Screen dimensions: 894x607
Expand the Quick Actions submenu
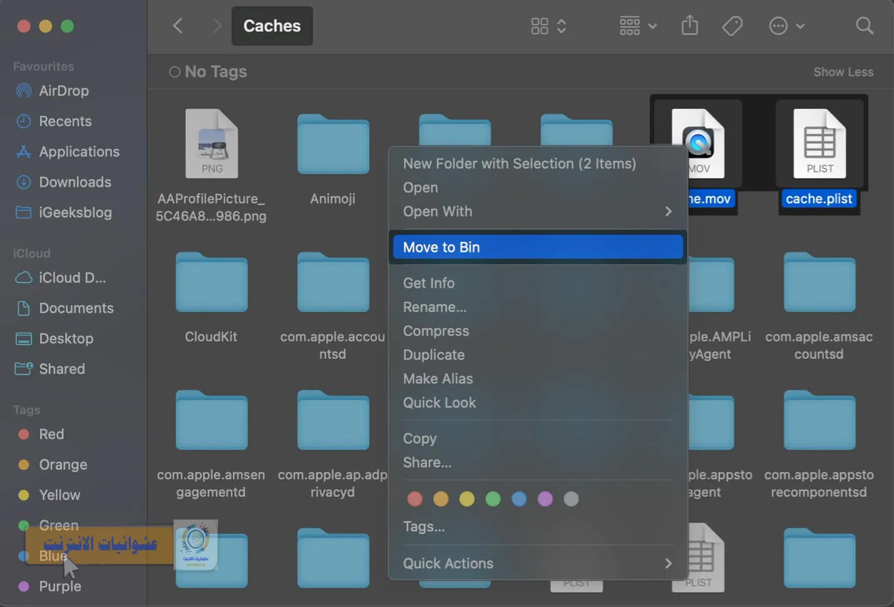[x=538, y=563]
